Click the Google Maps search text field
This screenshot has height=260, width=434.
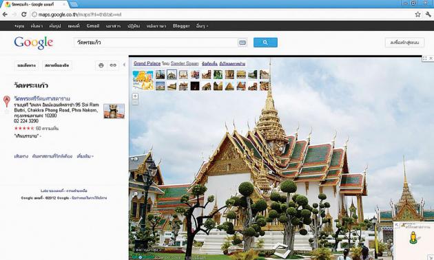point(156,43)
